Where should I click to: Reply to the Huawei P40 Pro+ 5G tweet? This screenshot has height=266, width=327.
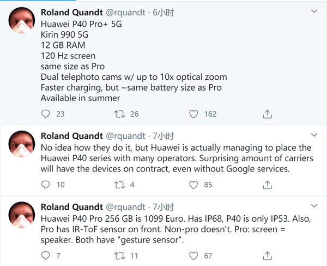coord(46,114)
